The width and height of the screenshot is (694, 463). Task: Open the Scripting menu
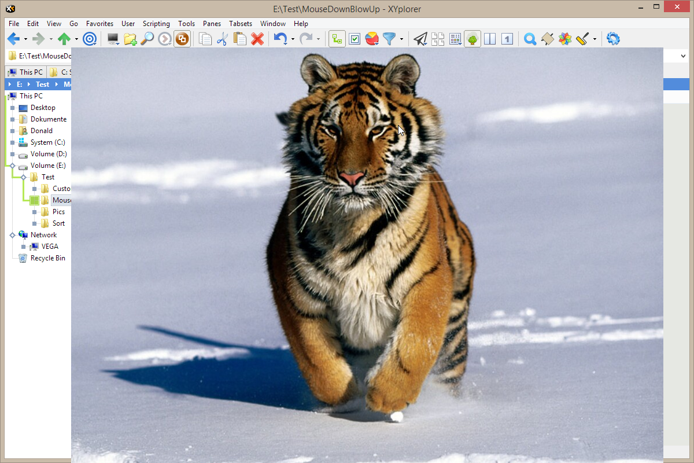pos(156,24)
